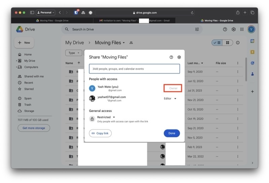Click File size column header
The width and height of the screenshot is (269, 183).
[221, 63]
